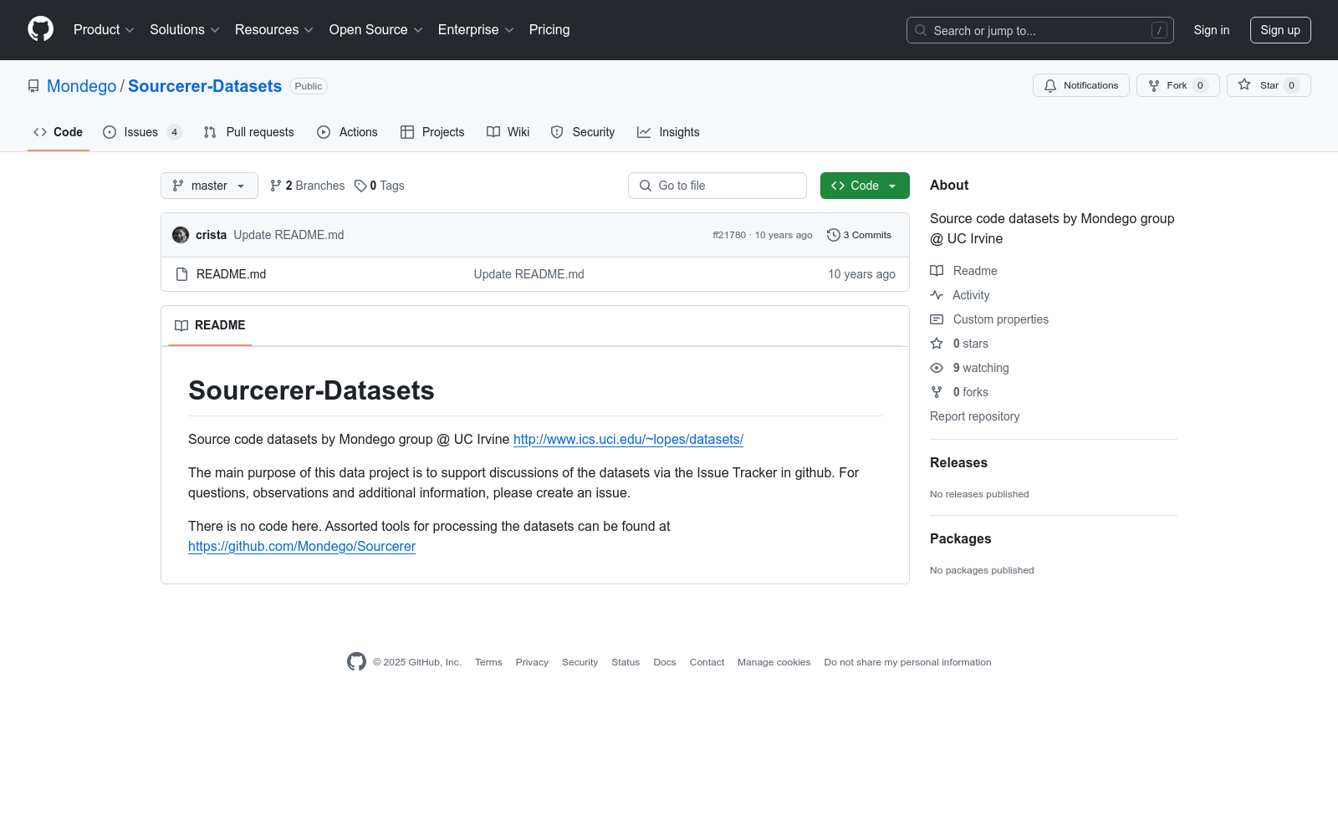This screenshot has width=1338, height=836.
Task: Open commit hash ff21780
Action: click(729, 235)
